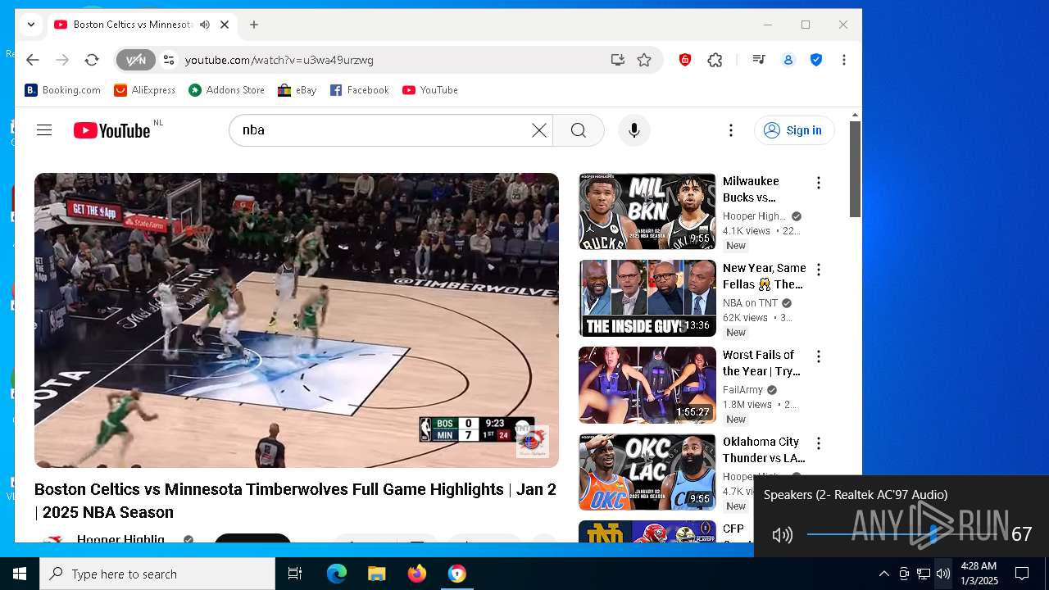Click the page vertical scrollbar thumb
The height and width of the screenshot is (590, 1049).
coord(855,170)
